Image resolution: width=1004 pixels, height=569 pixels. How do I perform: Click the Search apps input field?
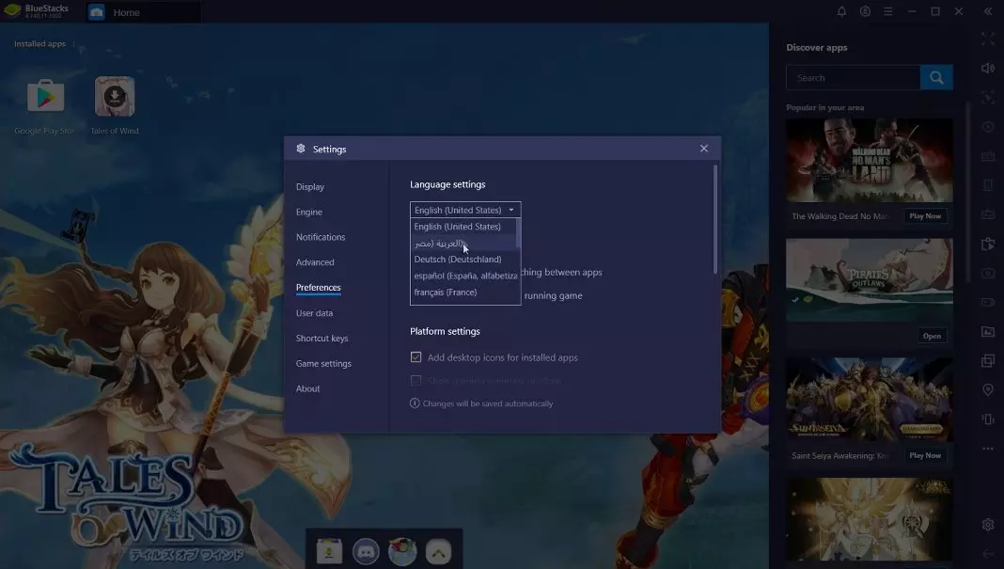tap(853, 78)
